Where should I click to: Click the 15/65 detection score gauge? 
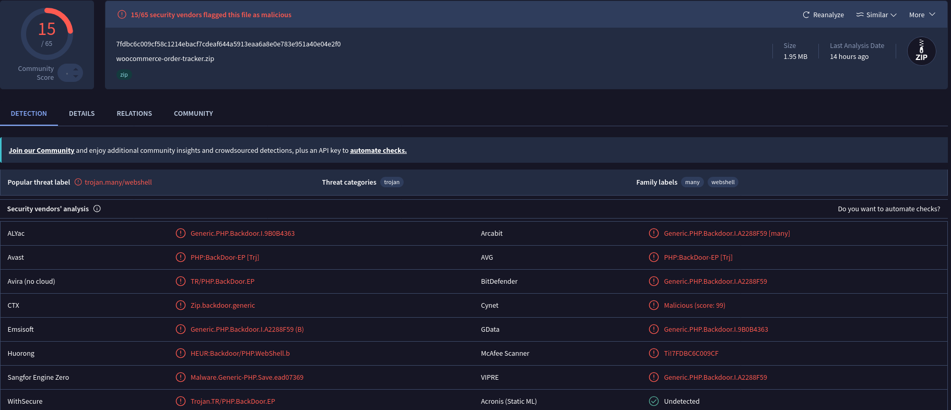click(47, 34)
